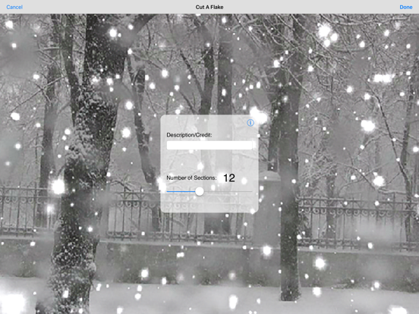Tap the Cancel button
The image size is (419, 314).
[14, 8]
